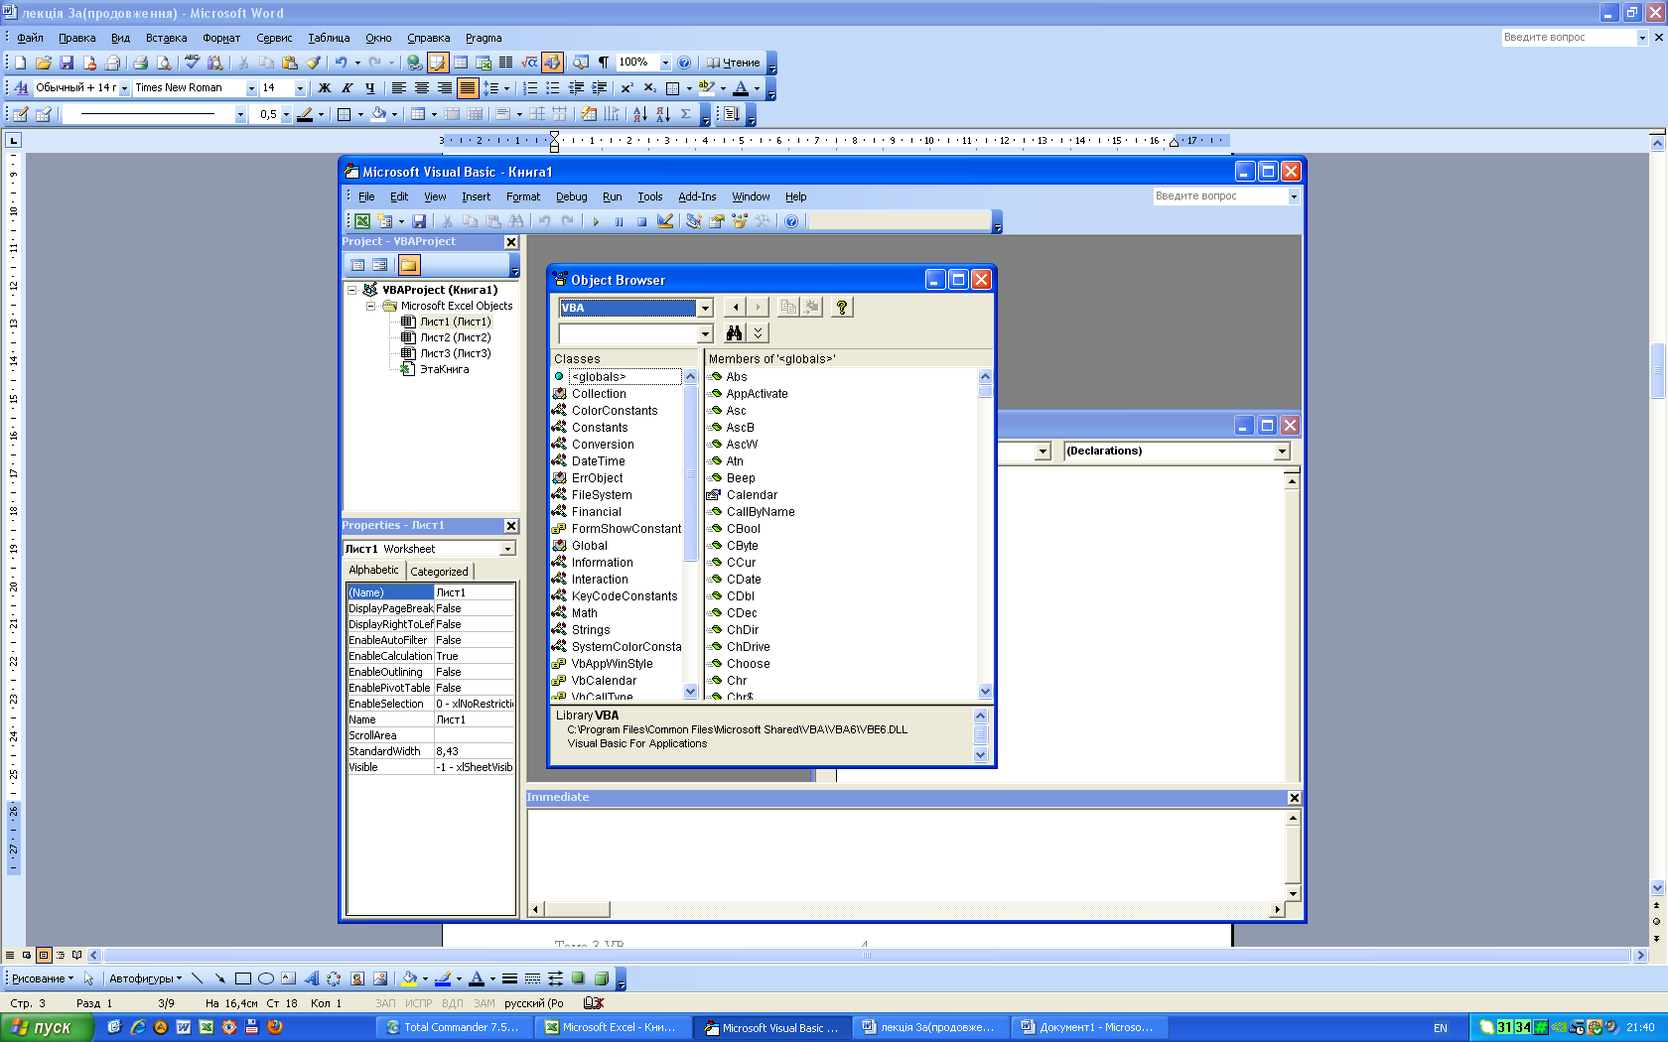This screenshot has height=1042, width=1668.
Task: Open the Add-Ins menu in Visual Basic
Action: (697, 196)
